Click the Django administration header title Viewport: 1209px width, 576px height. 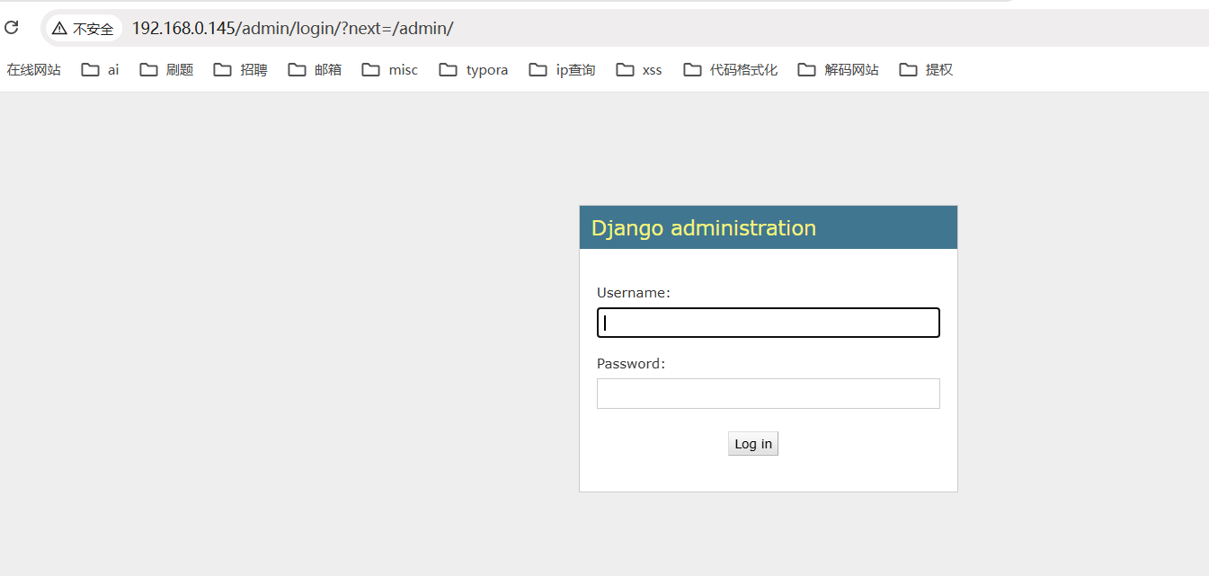[704, 228]
